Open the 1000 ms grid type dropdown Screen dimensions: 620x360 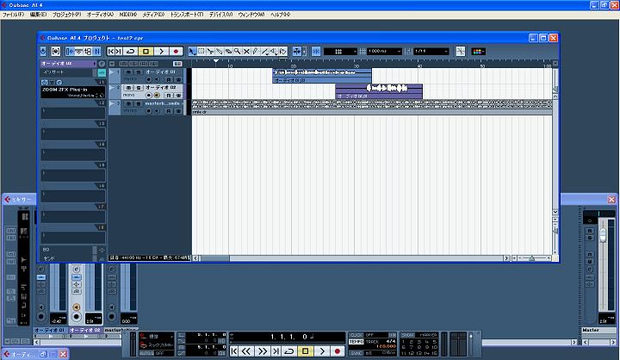coord(384,52)
